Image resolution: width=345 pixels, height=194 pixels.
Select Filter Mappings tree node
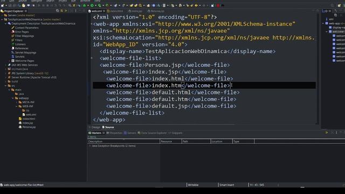(x=24, y=36)
